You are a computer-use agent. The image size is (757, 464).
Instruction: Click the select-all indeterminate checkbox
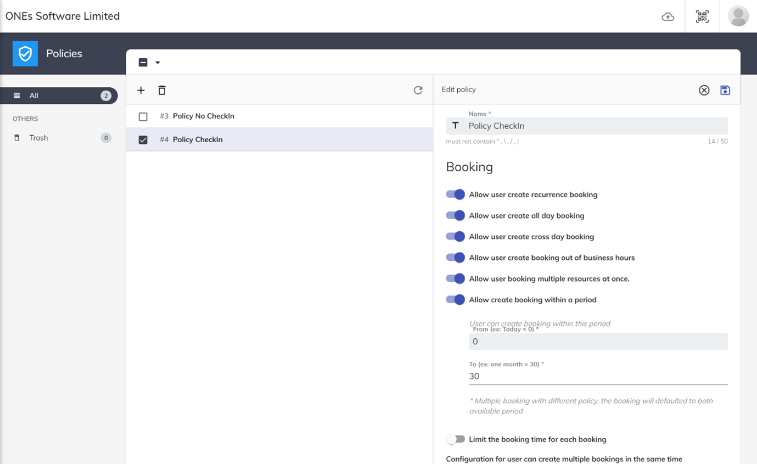pos(143,63)
